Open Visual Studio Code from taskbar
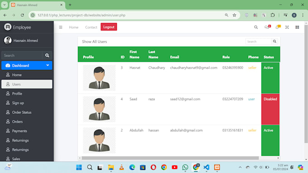This screenshot has height=173, width=308. (206, 167)
